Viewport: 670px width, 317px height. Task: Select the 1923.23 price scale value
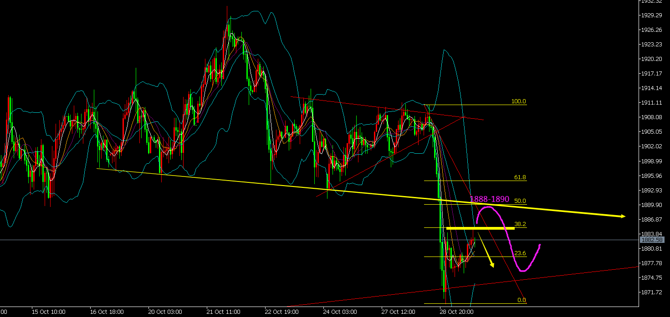point(651,45)
